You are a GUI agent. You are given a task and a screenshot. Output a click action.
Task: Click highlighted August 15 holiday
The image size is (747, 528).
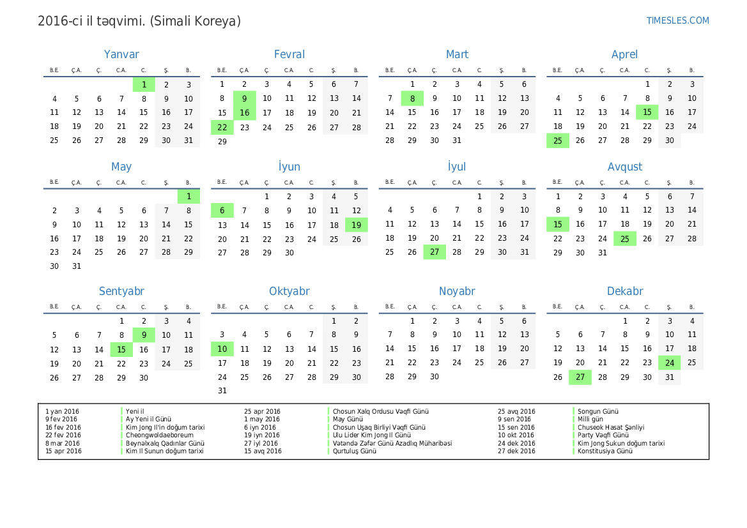pos(558,224)
